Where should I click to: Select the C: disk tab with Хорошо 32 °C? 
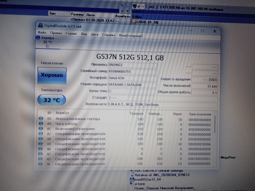[x=47, y=42]
